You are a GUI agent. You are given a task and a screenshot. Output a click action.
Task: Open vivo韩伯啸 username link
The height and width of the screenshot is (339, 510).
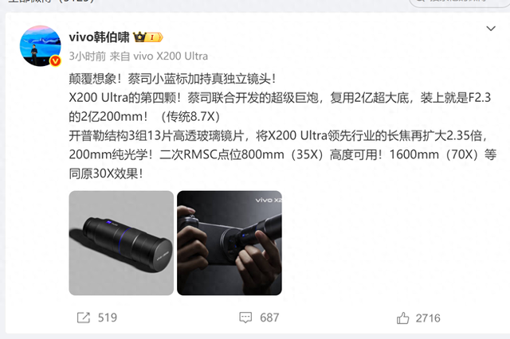[x=99, y=37]
